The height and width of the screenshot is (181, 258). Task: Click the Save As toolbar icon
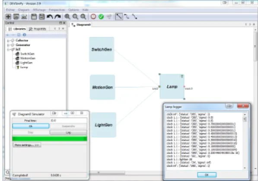coord(41,16)
